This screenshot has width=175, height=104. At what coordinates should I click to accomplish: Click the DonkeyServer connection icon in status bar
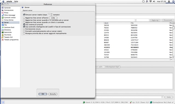coord(151,102)
